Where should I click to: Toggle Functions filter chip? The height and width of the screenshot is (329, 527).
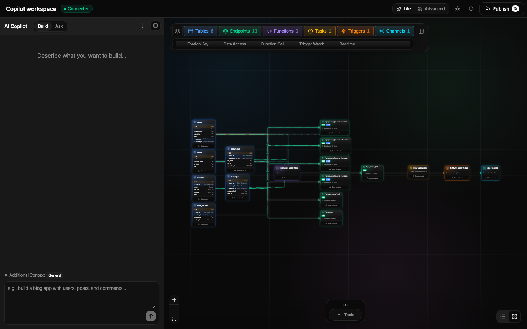(283, 31)
